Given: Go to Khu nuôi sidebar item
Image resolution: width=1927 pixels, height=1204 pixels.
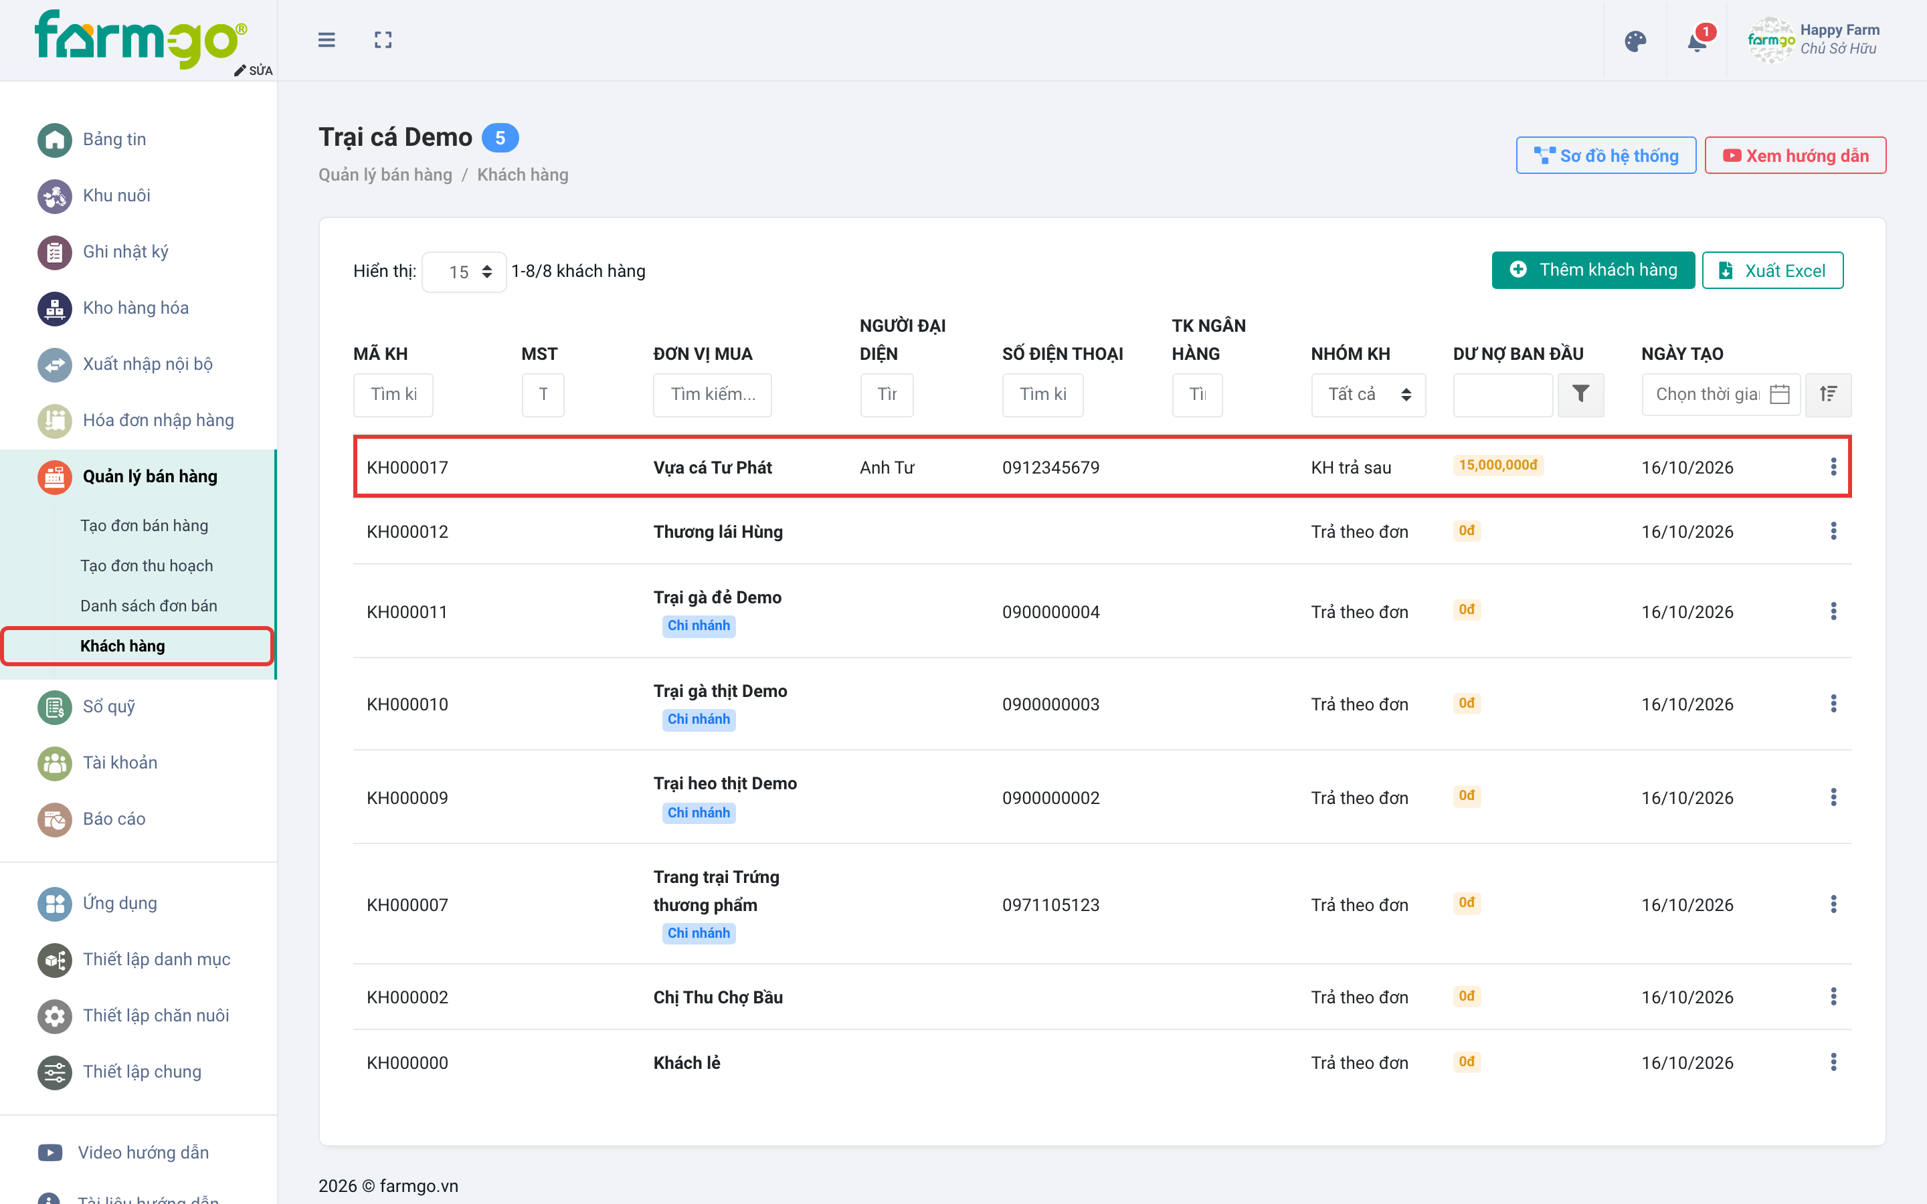Looking at the screenshot, I should click(x=116, y=195).
